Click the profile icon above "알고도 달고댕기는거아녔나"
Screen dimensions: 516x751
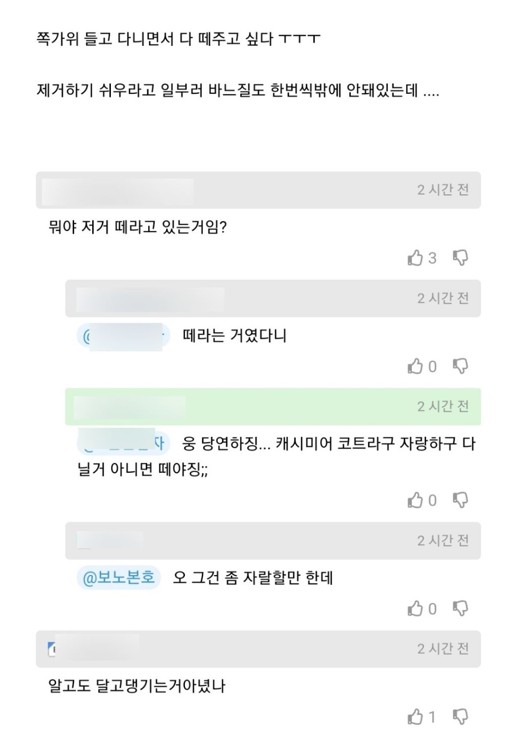(51, 649)
